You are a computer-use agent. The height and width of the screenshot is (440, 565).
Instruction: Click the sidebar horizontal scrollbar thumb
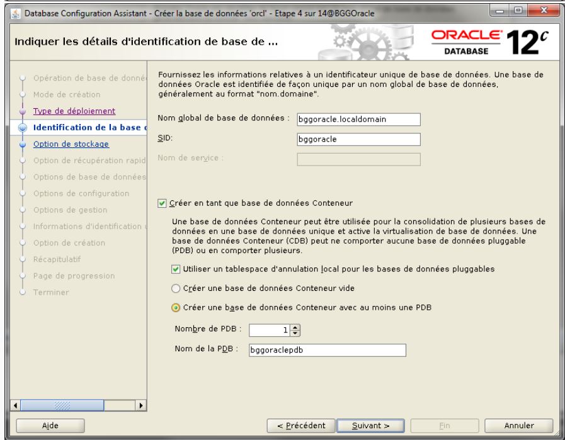62,405
